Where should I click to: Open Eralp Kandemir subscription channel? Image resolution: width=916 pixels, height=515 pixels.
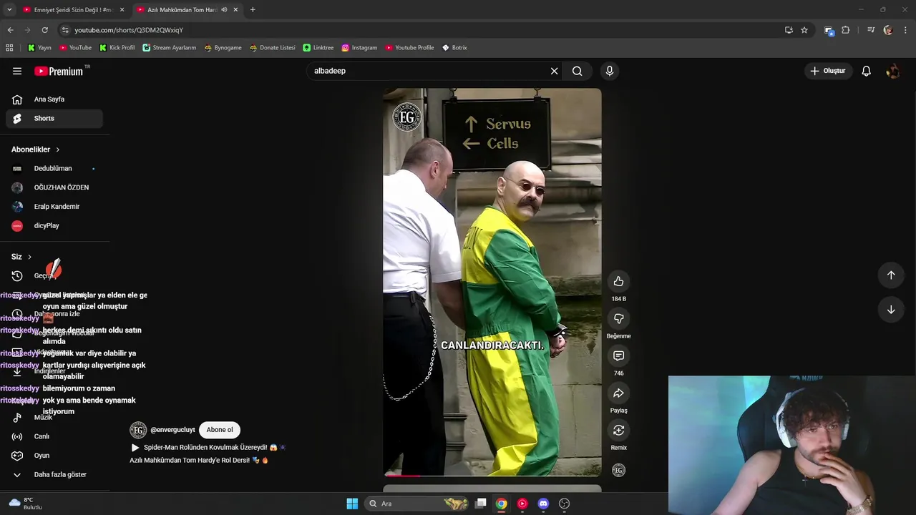pyautogui.click(x=54, y=207)
